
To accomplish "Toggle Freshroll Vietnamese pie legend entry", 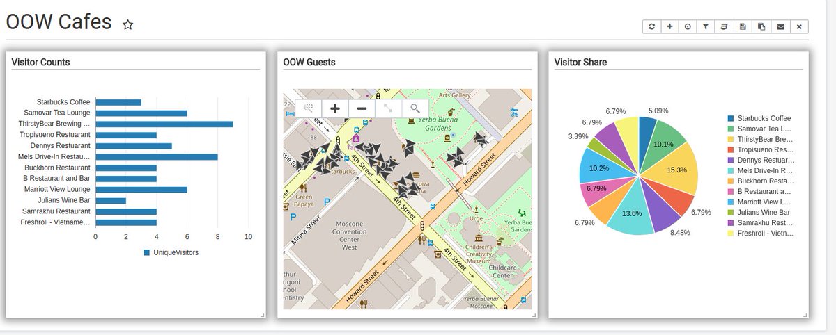I will pyautogui.click(x=759, y=233).
